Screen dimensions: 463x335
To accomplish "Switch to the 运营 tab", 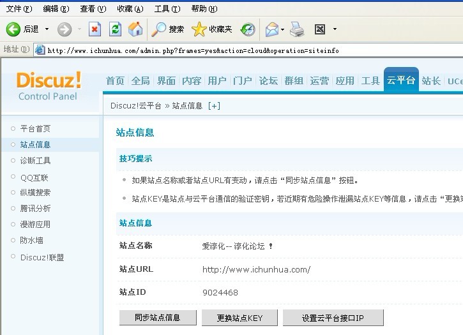I will (x=319, y=80).
